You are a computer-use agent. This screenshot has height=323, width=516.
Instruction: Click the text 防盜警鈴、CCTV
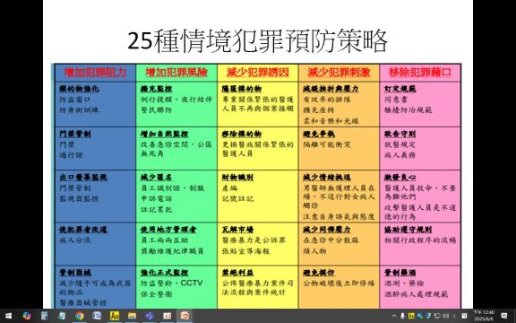click(172, 284)
